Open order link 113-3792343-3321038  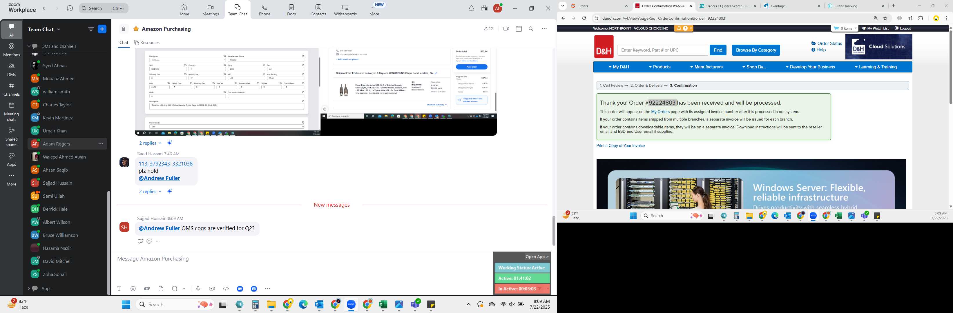165,164
